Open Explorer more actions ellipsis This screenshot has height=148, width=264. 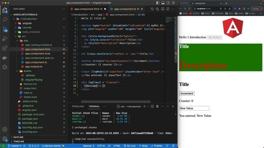point(63,9)
